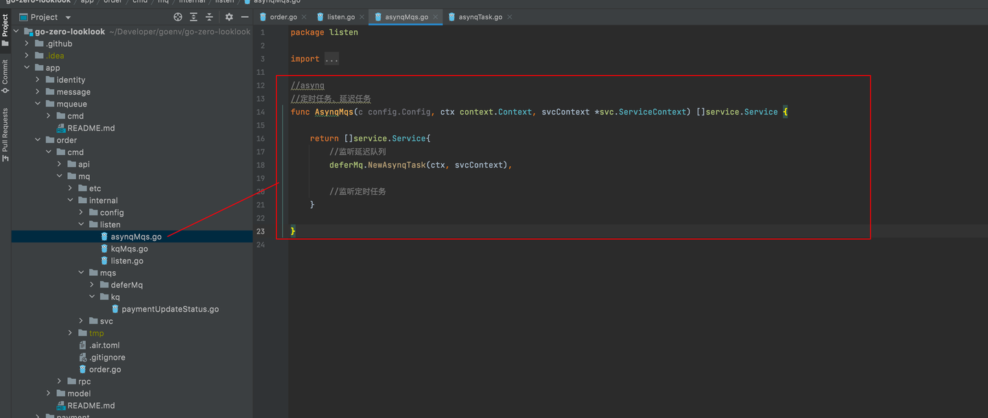Expand the deferMq folder
The image size is (988, 418).
(93, 285)
